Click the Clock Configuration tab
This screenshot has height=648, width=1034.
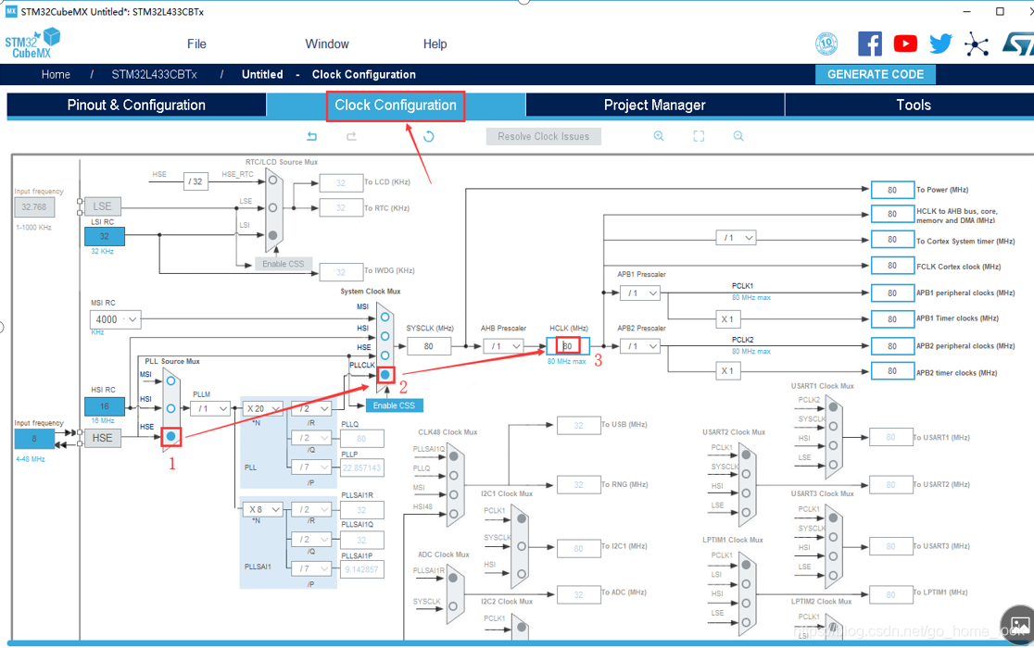click(x=396, y=106)
